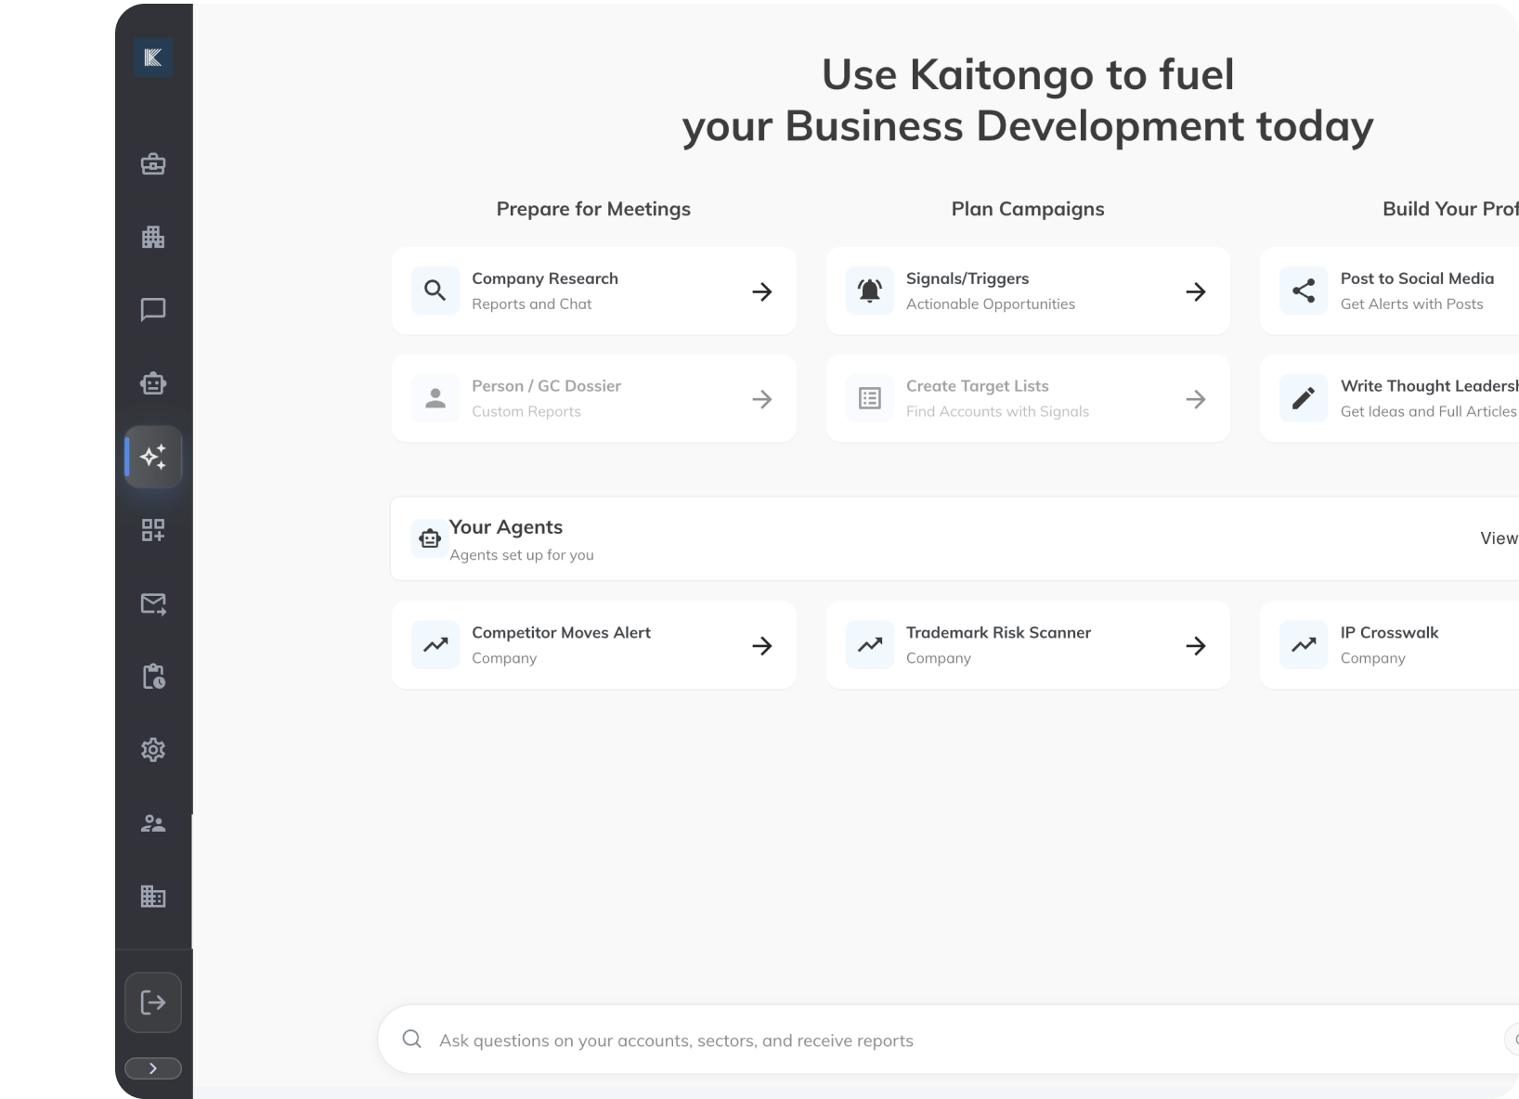Open the robot agents sidebar icon
Viewport: 1519px width, 1099px height.
(153, 383)
